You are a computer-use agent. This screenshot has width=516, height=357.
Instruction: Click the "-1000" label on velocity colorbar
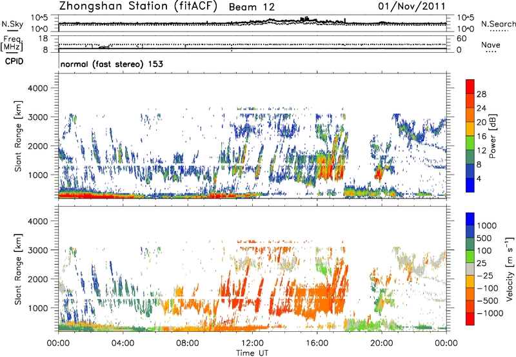tap(490, 313)
